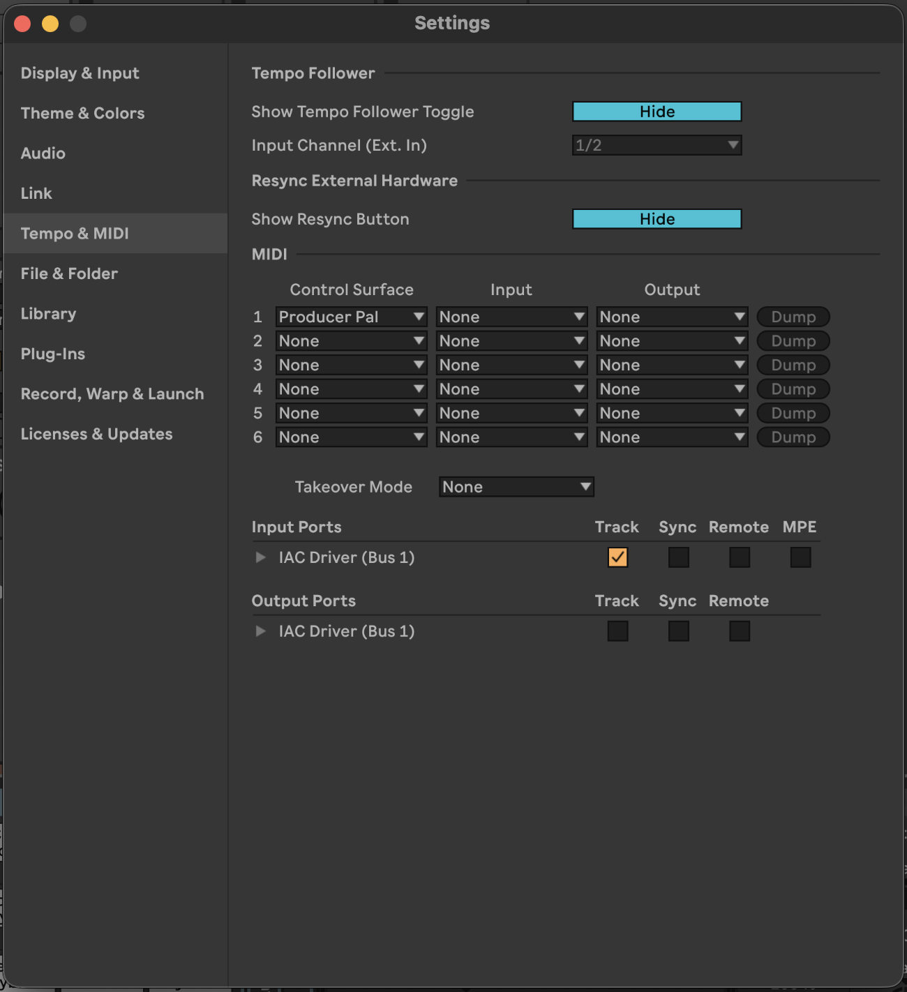Open the Input Channel (Ext. In) dropdown
907x992 pixels.
tap(657, 145)
